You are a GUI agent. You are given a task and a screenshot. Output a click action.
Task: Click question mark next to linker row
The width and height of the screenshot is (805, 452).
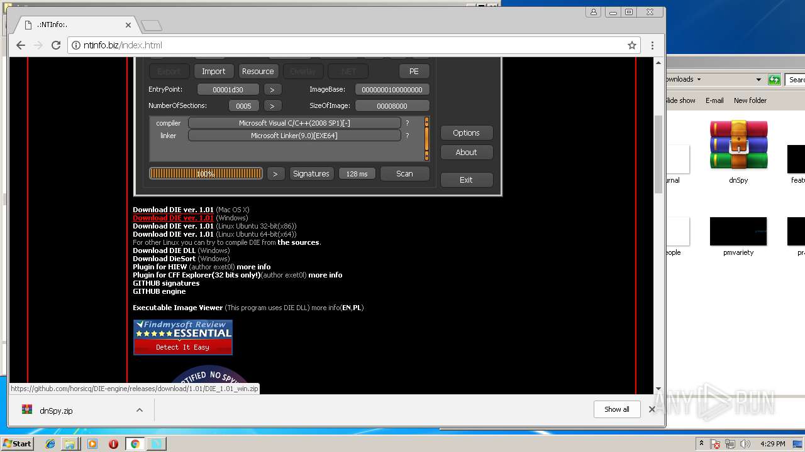[x=407, y=136]
